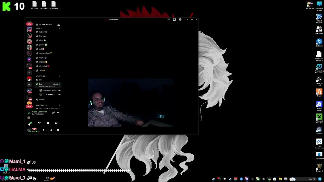
Task: Open the Discord help icon
Action: pyautogui.click(x=180, y=19)
